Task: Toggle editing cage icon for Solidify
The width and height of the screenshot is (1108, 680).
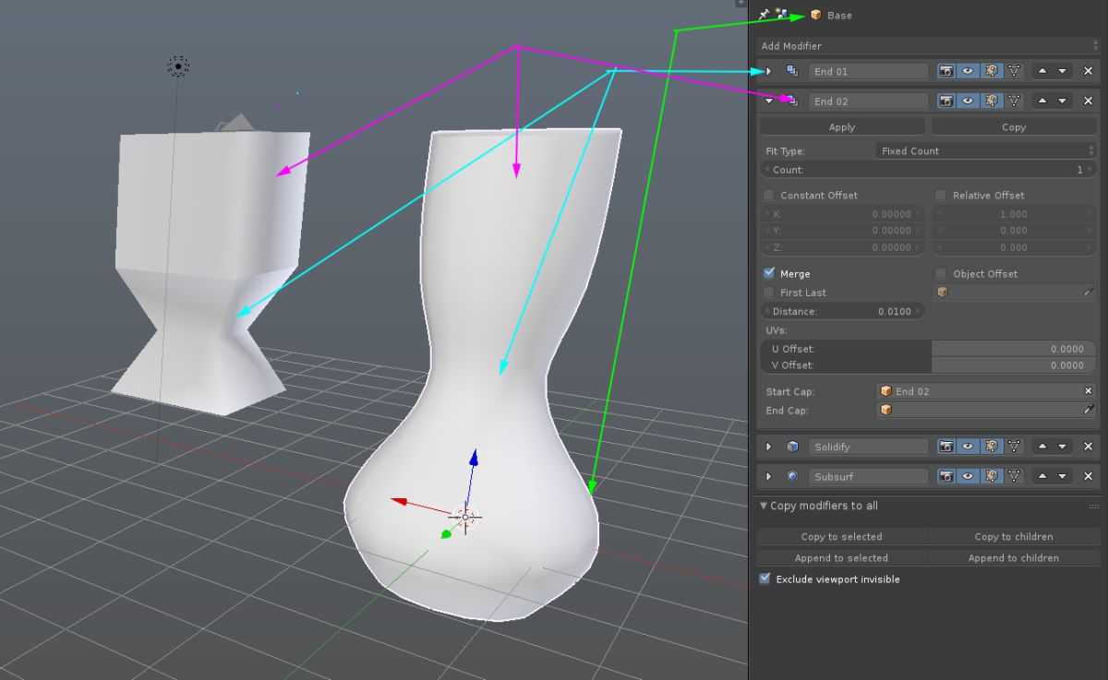Action: click(1014, 447)
